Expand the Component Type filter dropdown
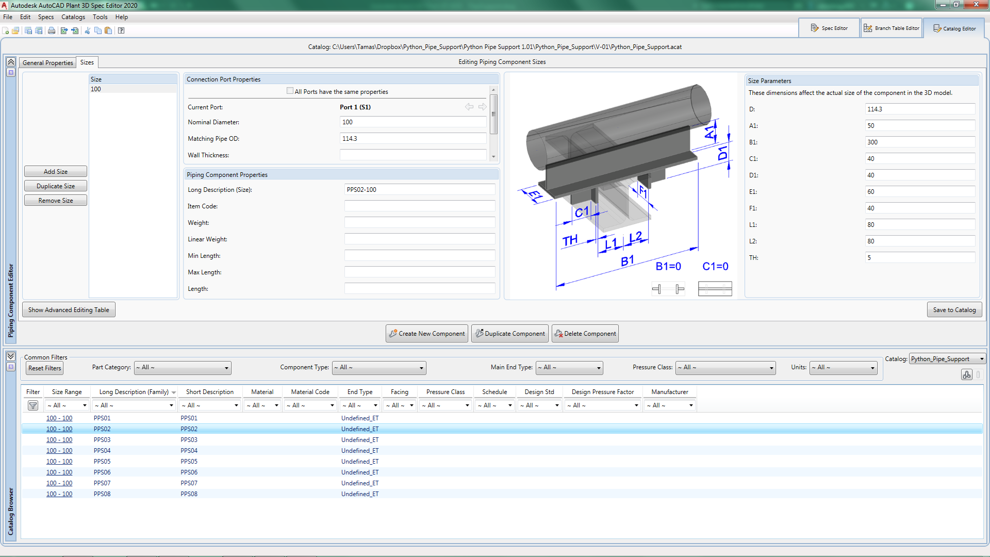 379,368
